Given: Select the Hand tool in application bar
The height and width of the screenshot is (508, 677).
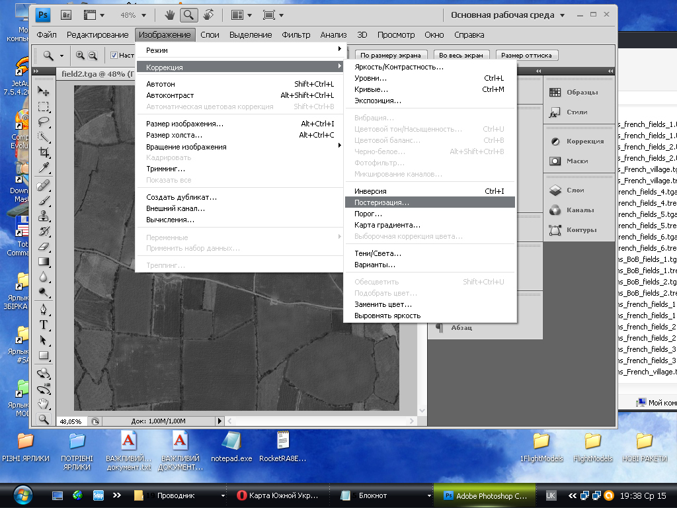Looking at the screenshot, I should point(169,15).
